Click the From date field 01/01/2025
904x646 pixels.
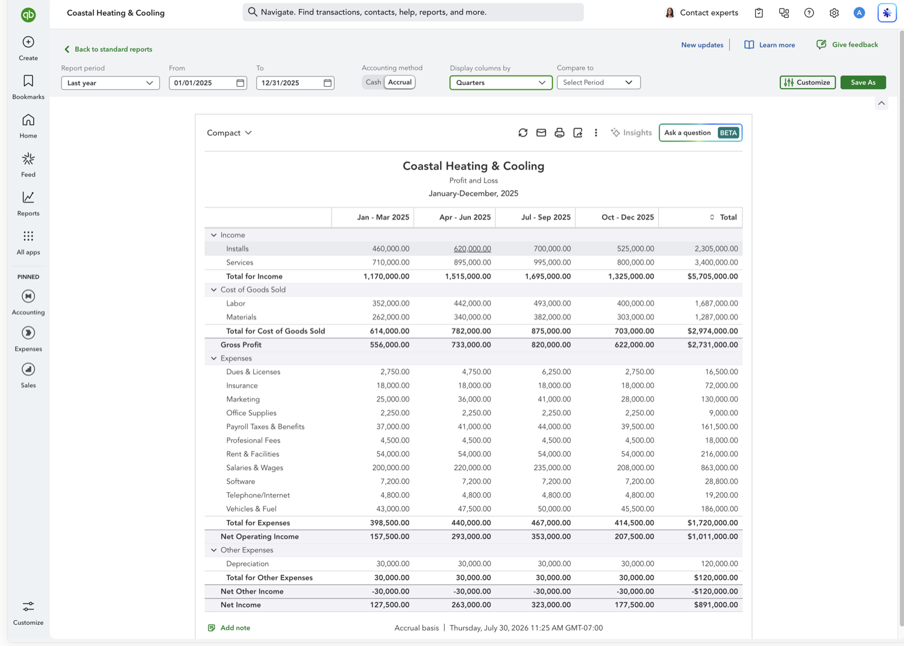point(208,83)
